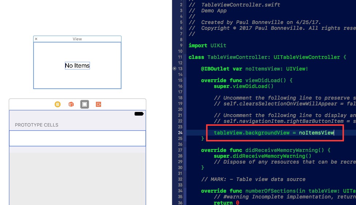Click the numberOfSections function declaration
Image resolution: width=356 pixels, height=205 pixels.
click(278, 191)
